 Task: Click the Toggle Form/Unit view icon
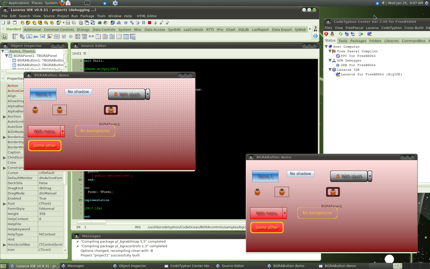pyautogui.click(x=93, y=23)
